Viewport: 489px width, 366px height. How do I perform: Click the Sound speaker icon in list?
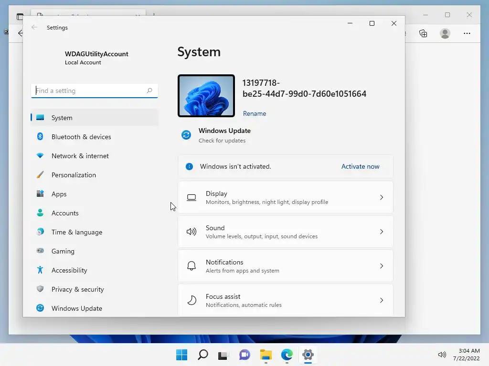[x=191, y=232]
